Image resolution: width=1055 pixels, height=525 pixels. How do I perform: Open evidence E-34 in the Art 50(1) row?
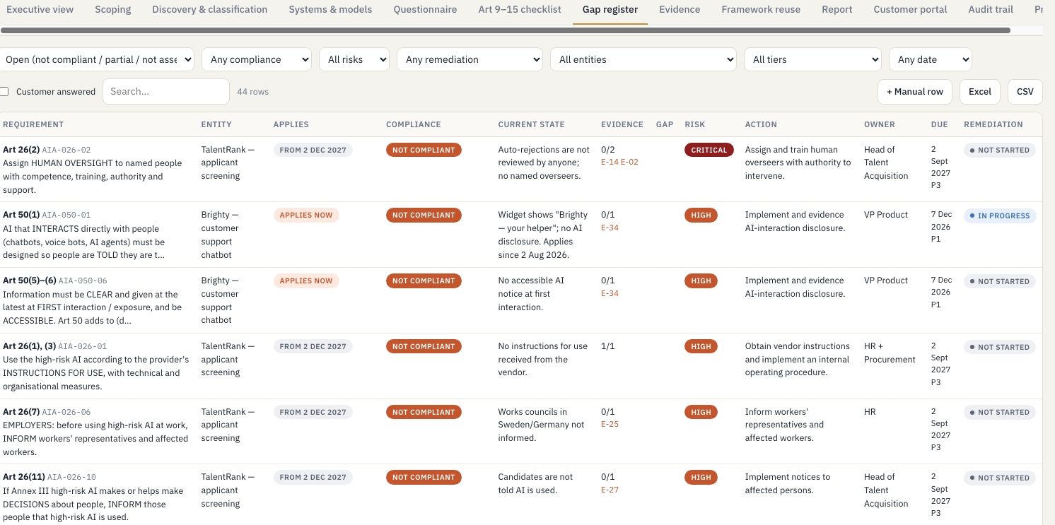click(610, 228)
